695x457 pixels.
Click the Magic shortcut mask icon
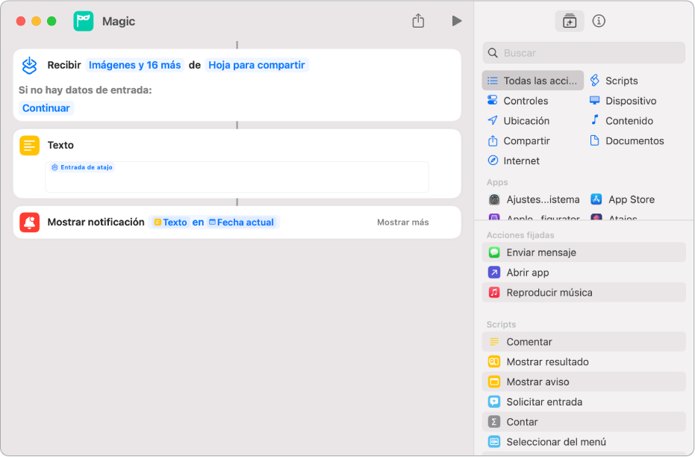click(x=84, y=21)
